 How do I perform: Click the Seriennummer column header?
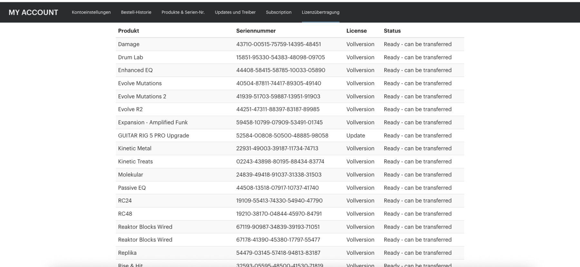coord(256,31)
